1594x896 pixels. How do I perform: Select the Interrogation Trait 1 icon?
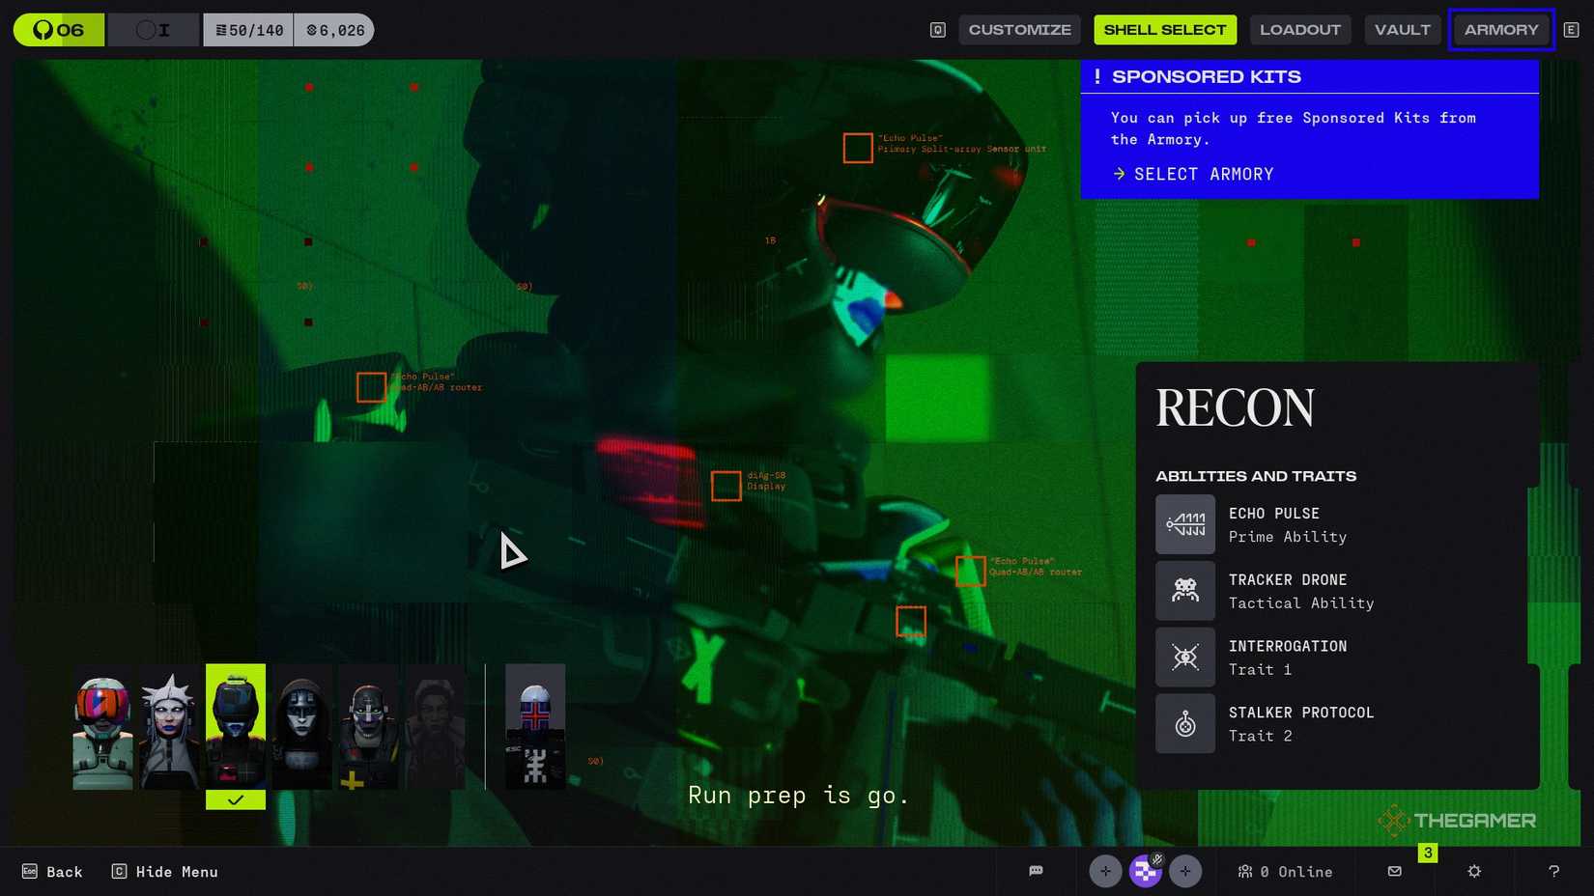pos(1185,658)
